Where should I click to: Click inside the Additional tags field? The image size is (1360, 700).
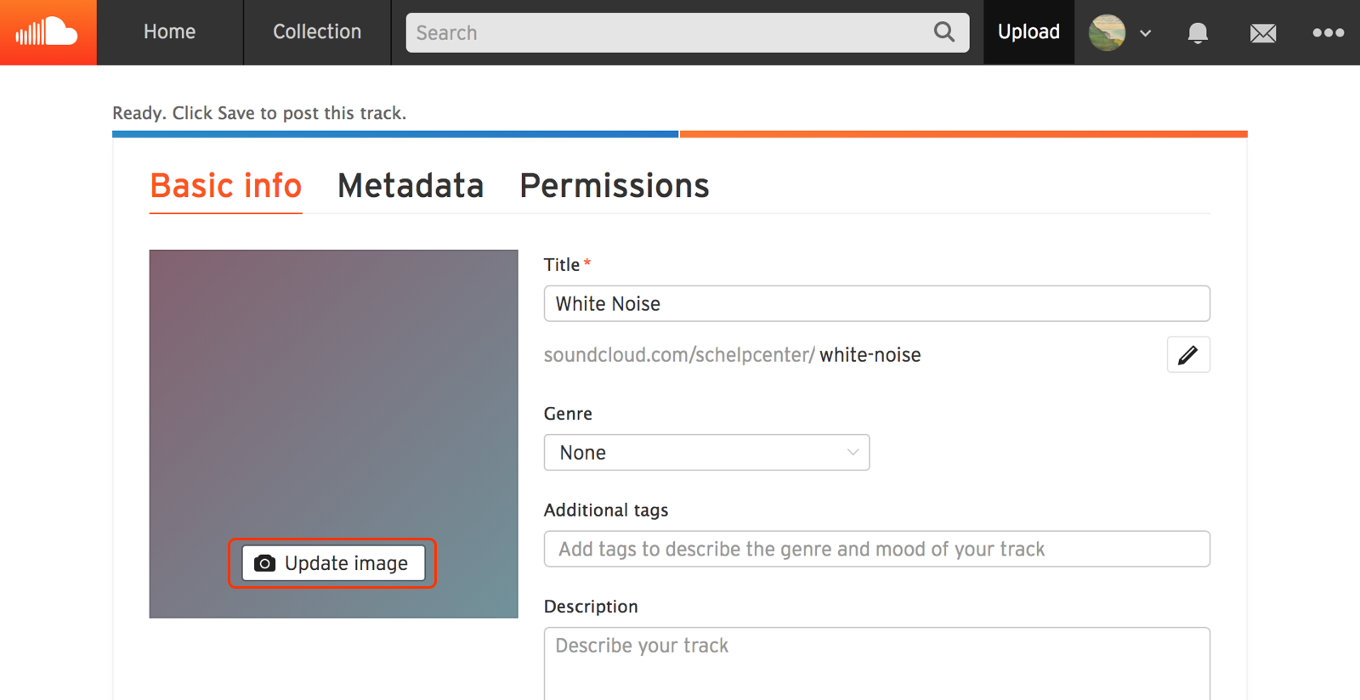pyautogui.click(x=876, y=549)
